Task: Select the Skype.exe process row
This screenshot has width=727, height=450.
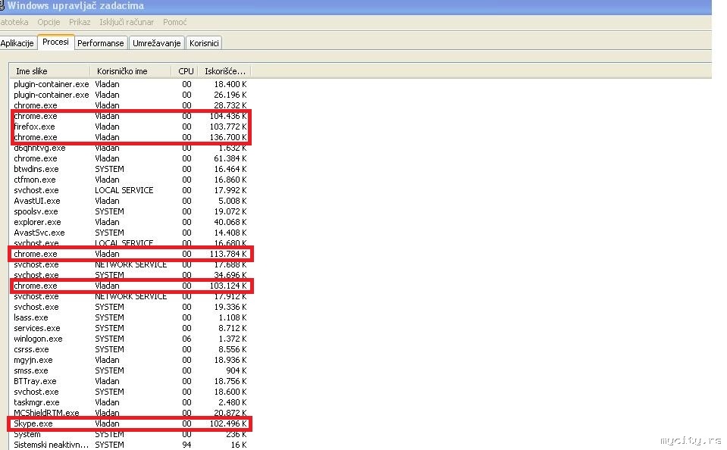Action: 130,424
